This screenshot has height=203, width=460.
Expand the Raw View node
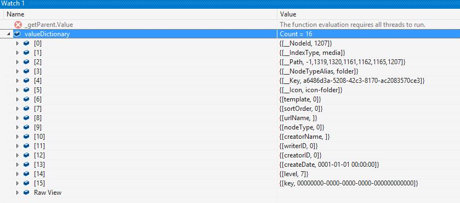(x=18, y=193)
